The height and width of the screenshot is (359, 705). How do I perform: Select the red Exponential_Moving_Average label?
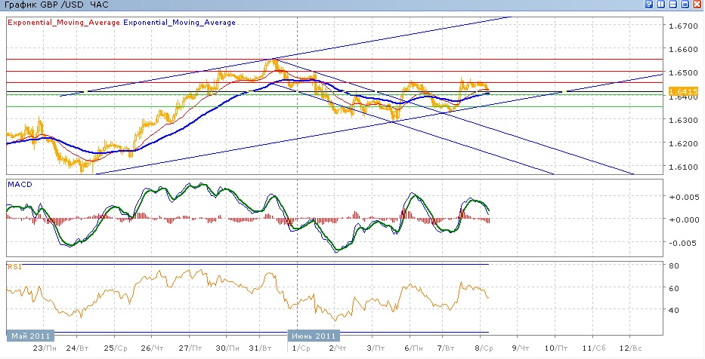64,23
